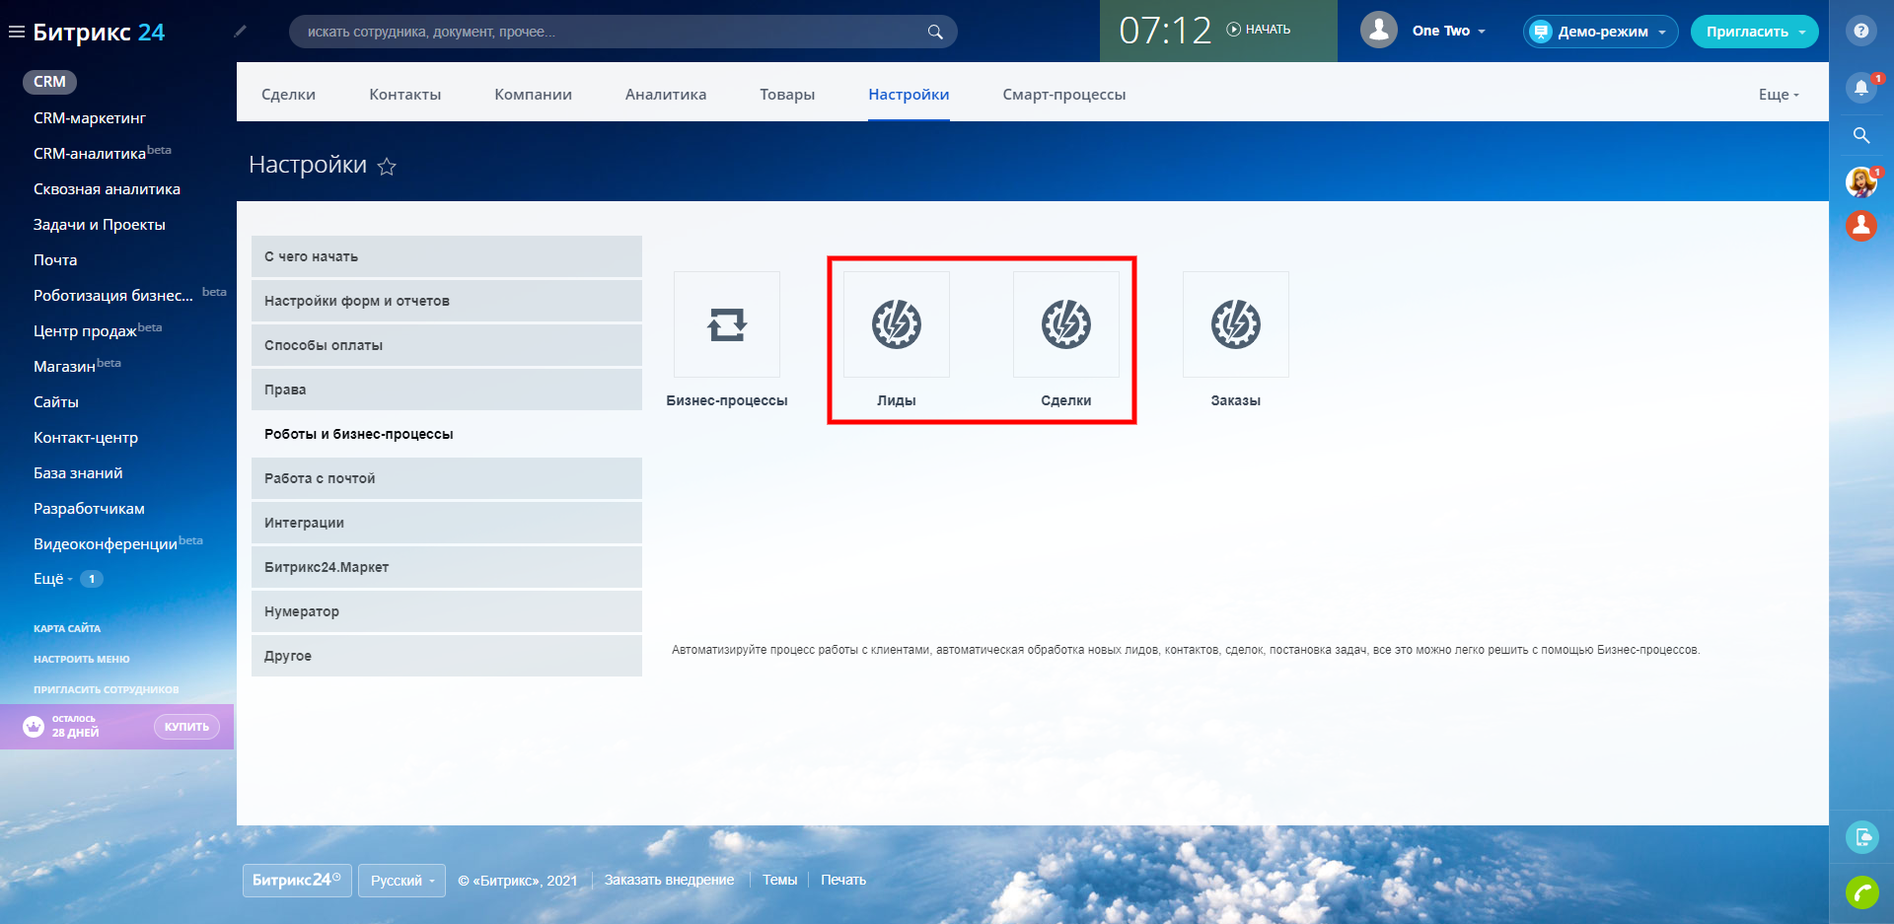Focus the employee and document search field

click(623, 32)
